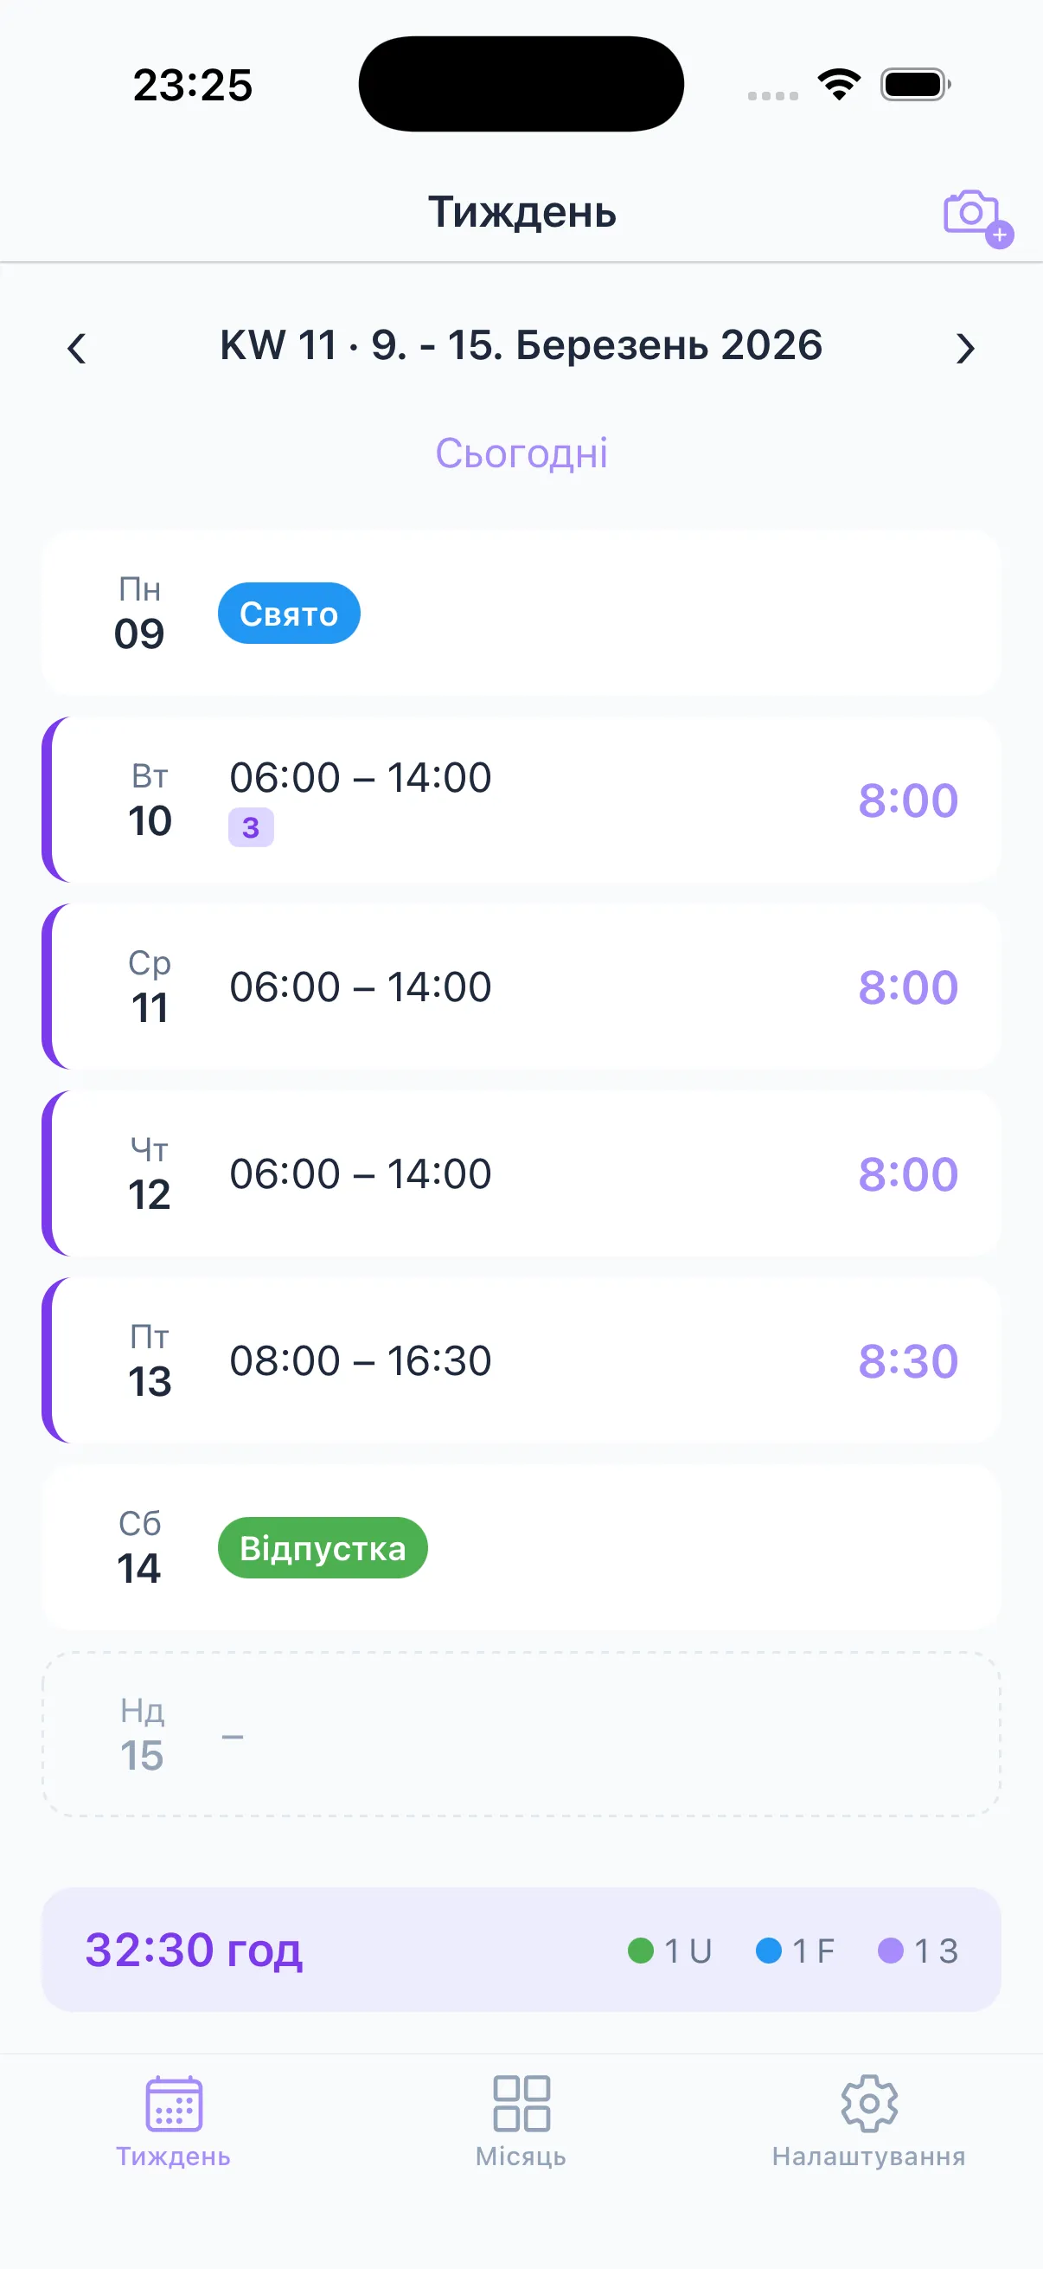This screenshot has width=1043, height=2269.
Task: Tap purple dot counter 1 З
Action: 918,1951
